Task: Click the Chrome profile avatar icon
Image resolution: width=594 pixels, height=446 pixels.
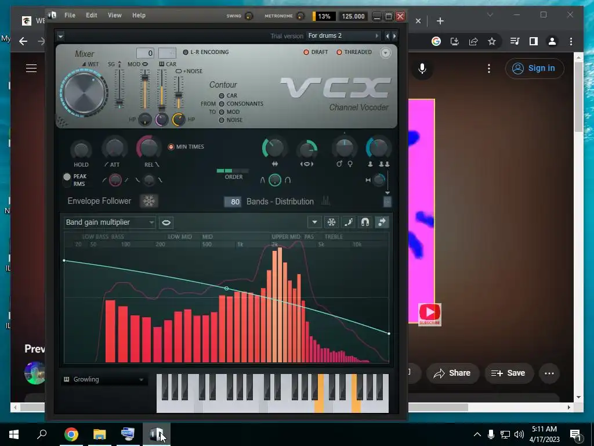Action: point(552,41)
